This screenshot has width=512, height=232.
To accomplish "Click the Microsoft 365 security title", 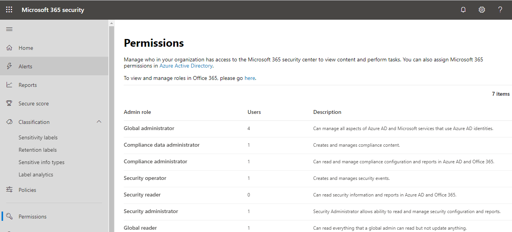I will coord(53,10).
